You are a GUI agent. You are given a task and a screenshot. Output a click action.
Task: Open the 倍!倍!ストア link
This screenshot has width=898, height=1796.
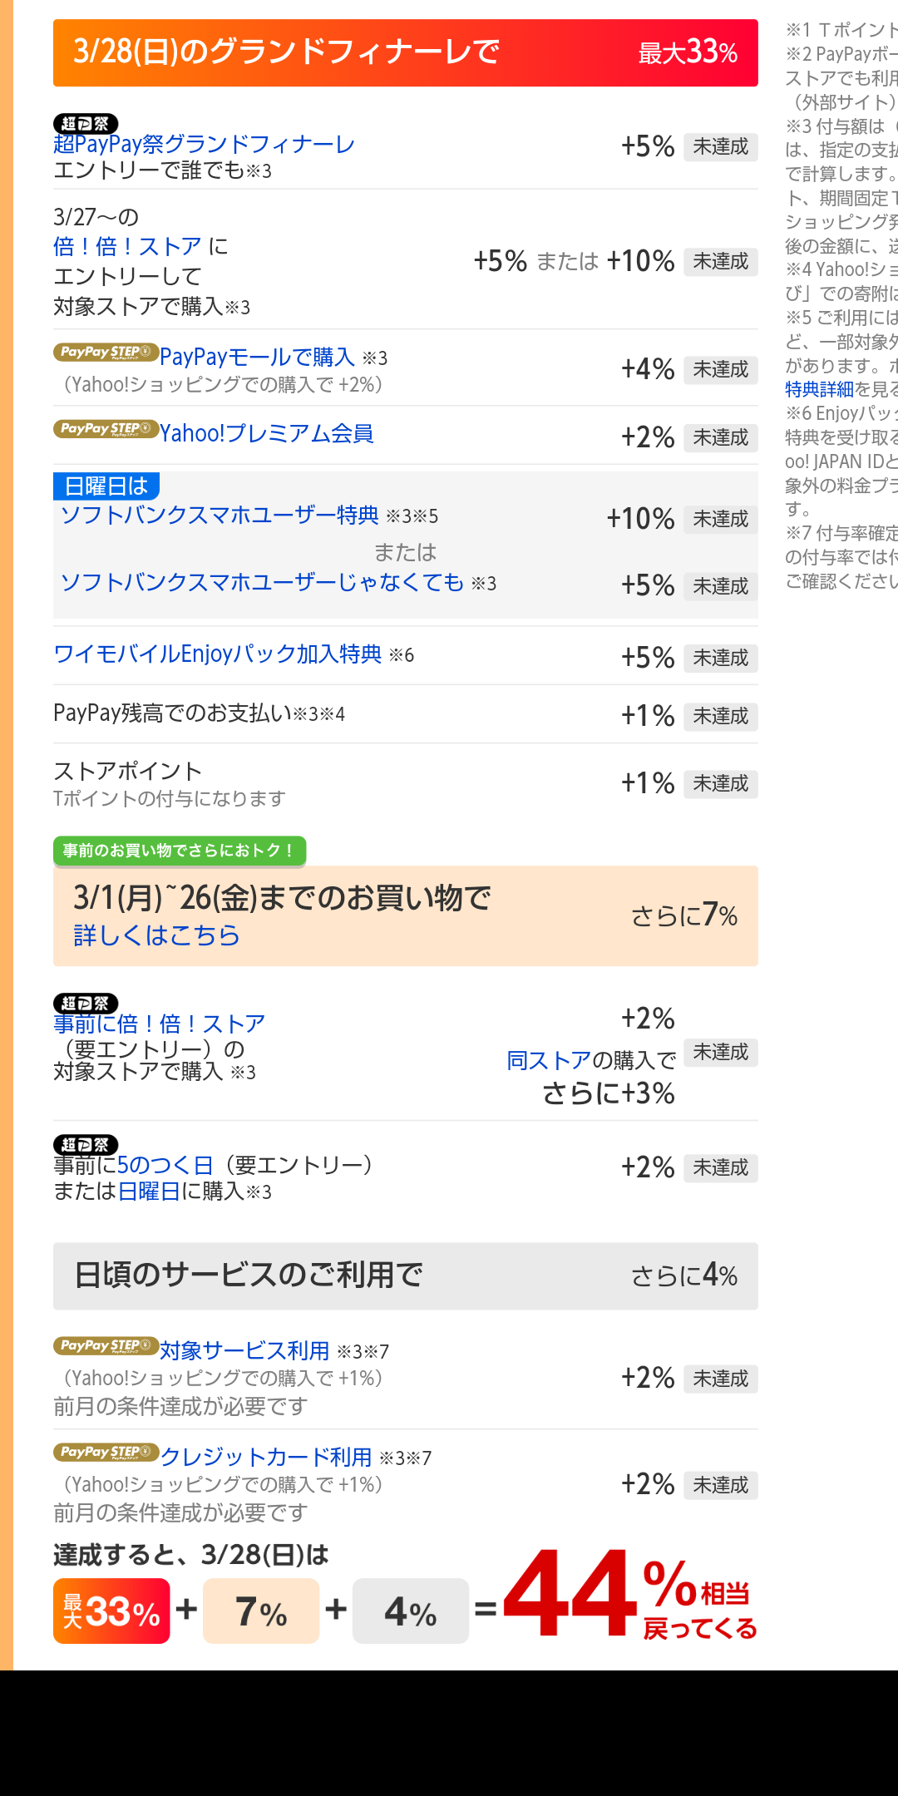[x=128, y=247]
